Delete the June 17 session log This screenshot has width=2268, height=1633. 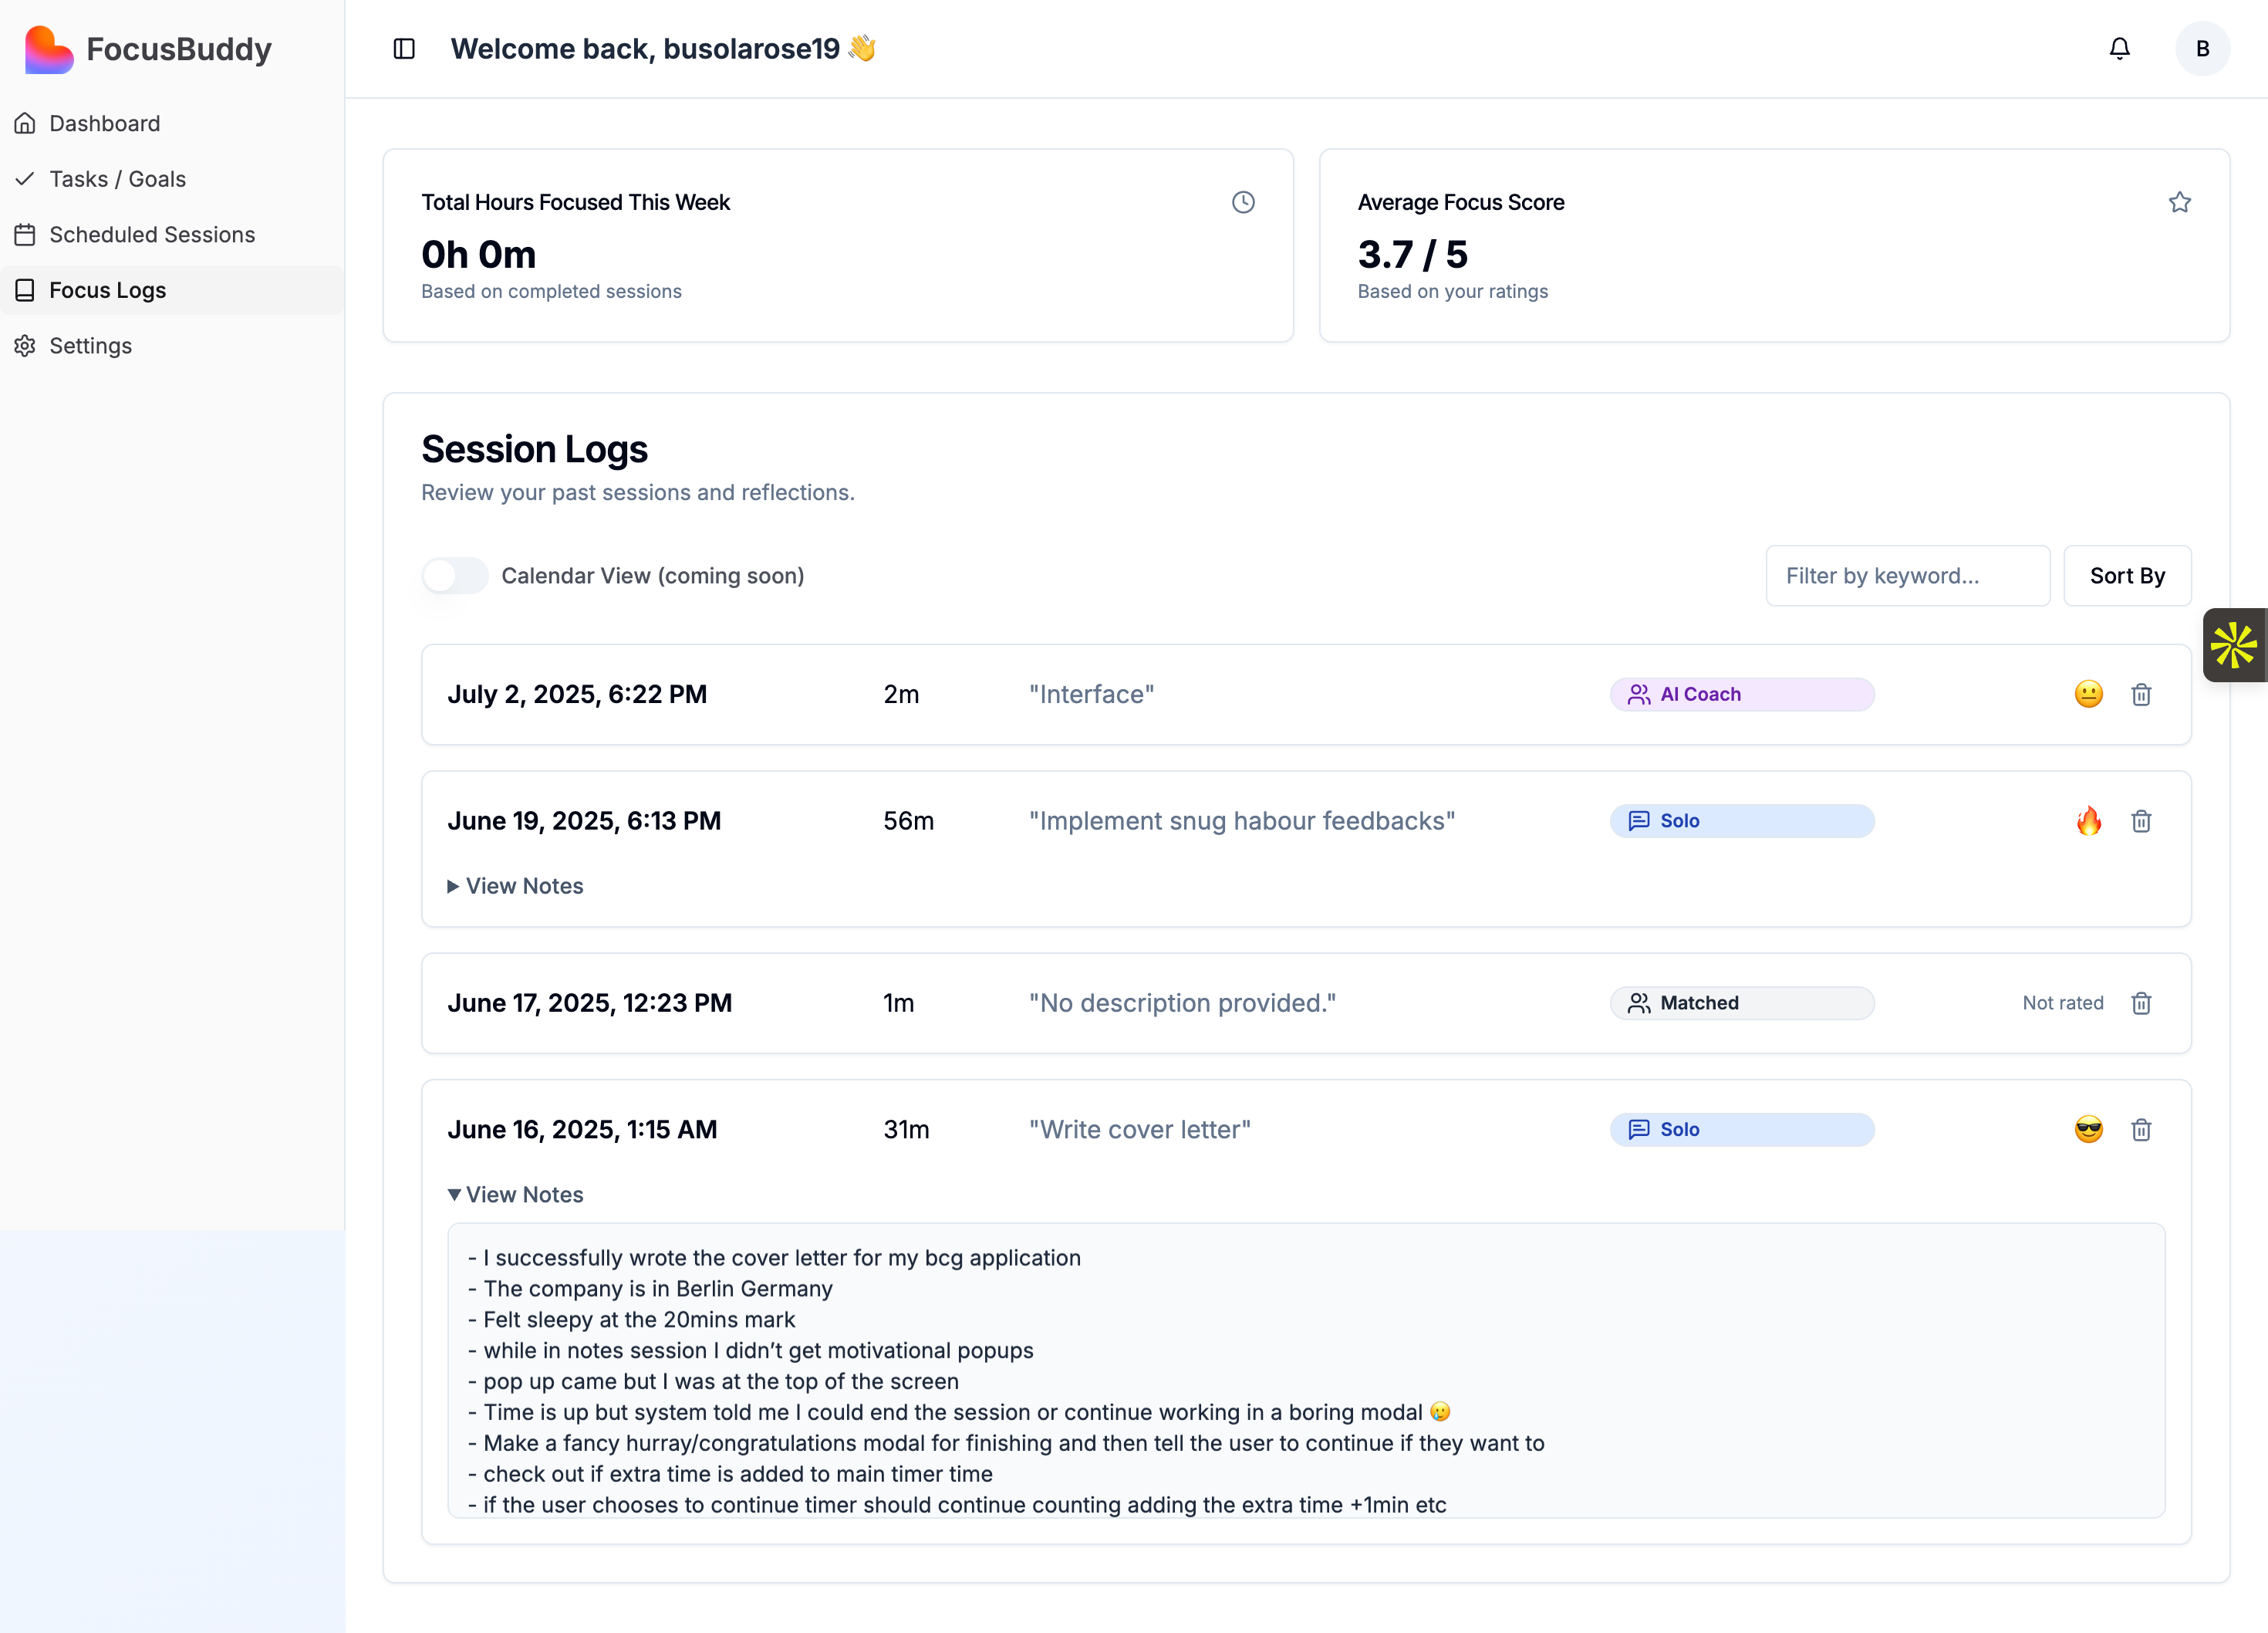tap(2141, 1002)
